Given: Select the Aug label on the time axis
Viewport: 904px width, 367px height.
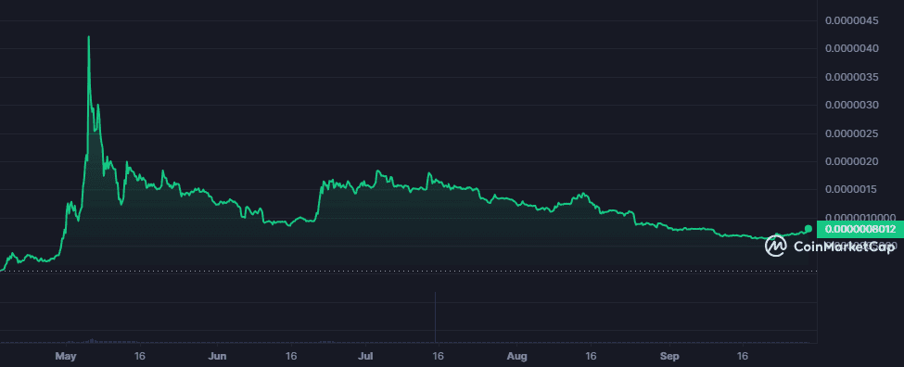Looking at the screenshot, I should click(x=517, y=356).
